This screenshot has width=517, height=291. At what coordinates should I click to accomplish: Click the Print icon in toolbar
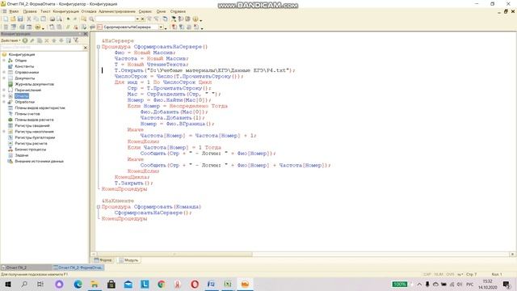(52, 19)
